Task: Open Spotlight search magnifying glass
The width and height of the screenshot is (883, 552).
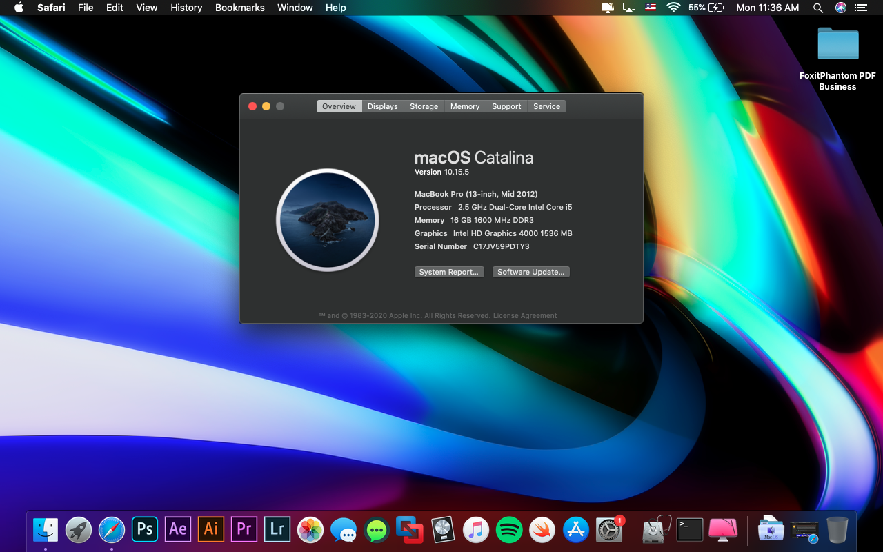Action: tap(818, 8)
